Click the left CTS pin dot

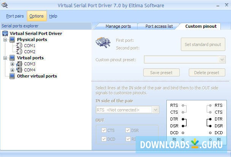(183, 112)
